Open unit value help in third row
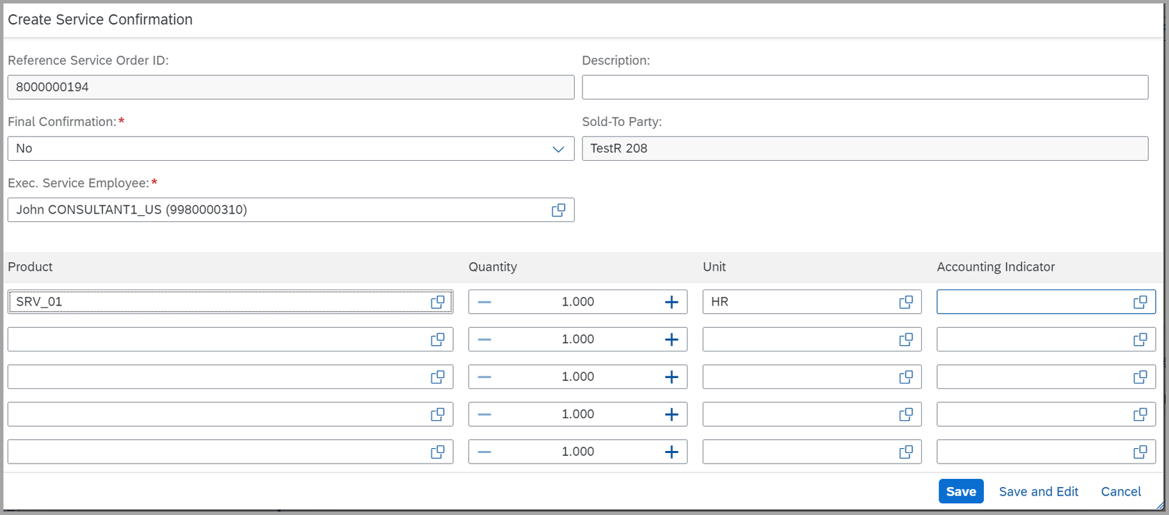1169x515 pixels. [x=906, y=377]
